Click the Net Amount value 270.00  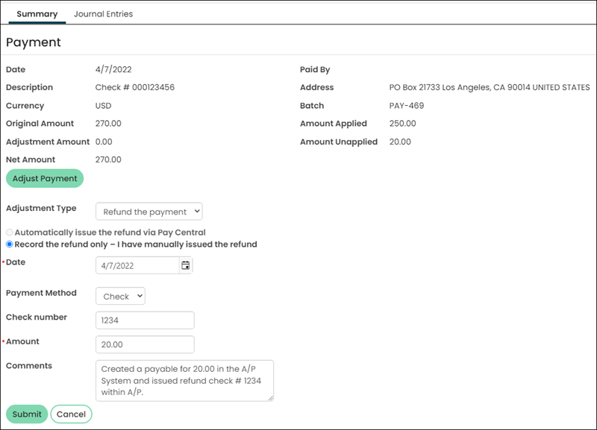tap(108, 159)
